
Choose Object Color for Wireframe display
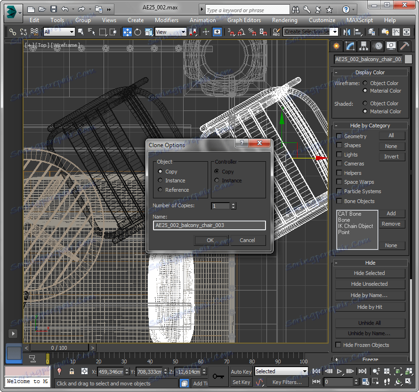365,83
